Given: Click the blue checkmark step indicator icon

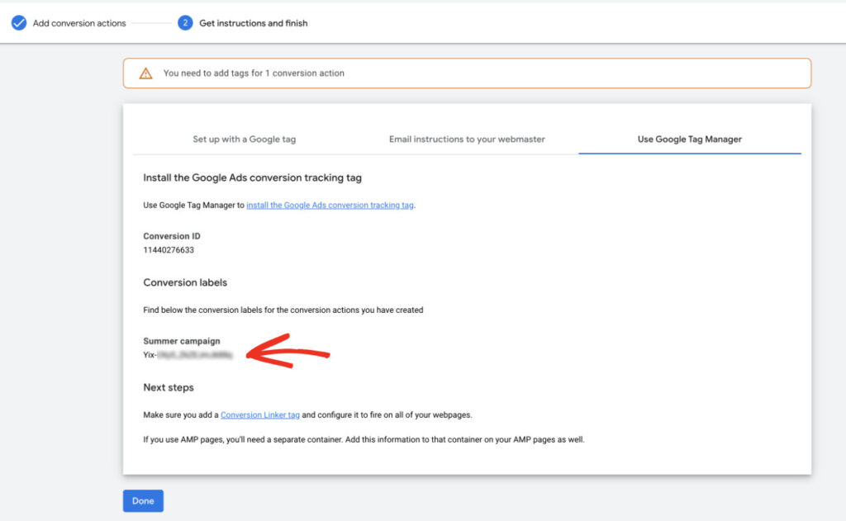Looking at the screenshot, I should 20,22.
